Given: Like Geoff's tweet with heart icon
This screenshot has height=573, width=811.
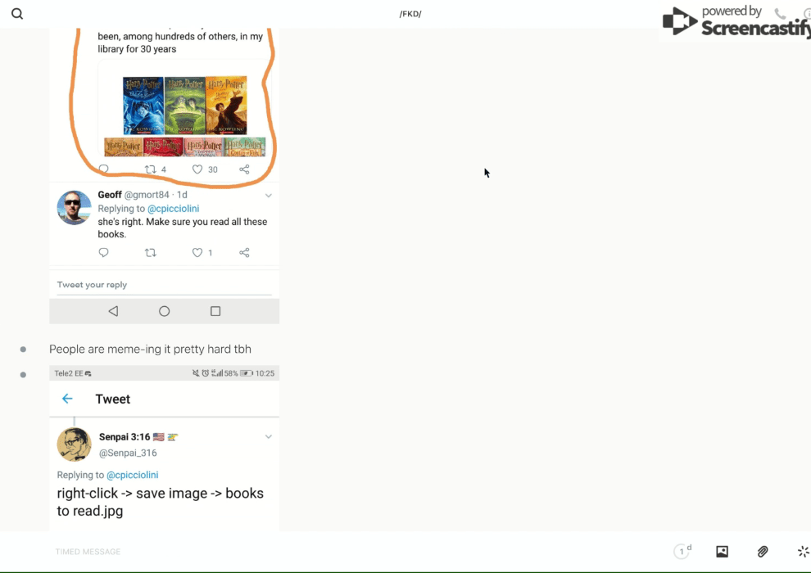Looking at the screenshot, I should click(x=197, y=253).
